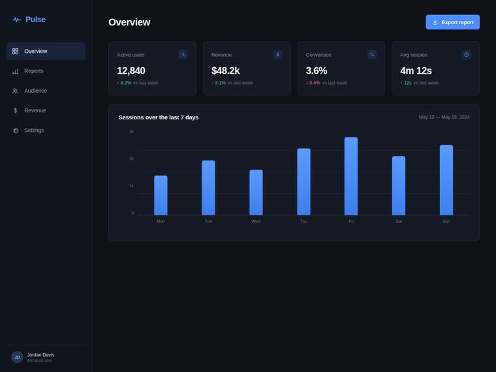Click the 4m 12s session value
This screenshot has width=496, height=372.
(416, 70)
